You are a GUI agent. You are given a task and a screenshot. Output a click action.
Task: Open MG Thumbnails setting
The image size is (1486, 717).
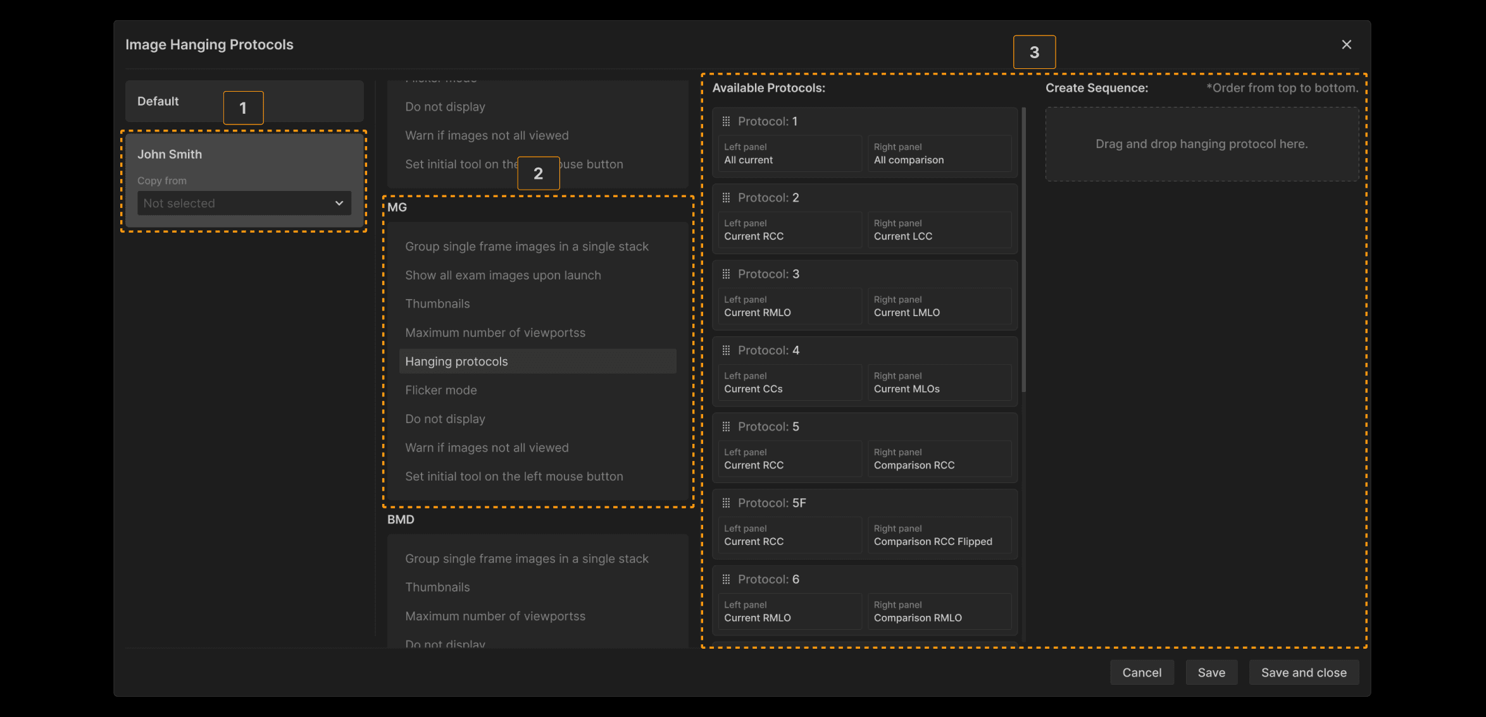coord(437,304)
